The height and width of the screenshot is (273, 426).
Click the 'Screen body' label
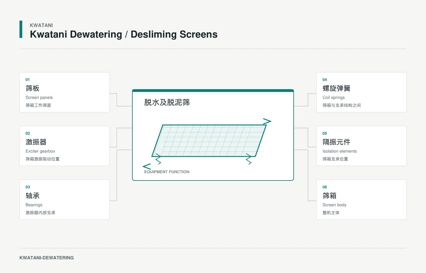[334, 205]
